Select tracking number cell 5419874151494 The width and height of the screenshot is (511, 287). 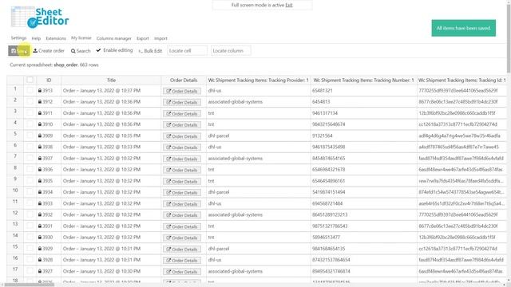[363, 192]
